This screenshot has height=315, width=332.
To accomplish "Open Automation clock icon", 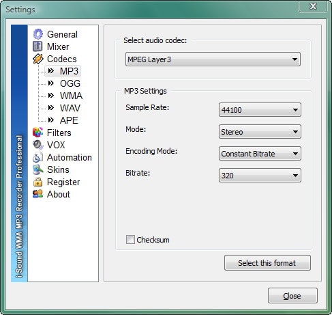I will (x=37, y=157).
